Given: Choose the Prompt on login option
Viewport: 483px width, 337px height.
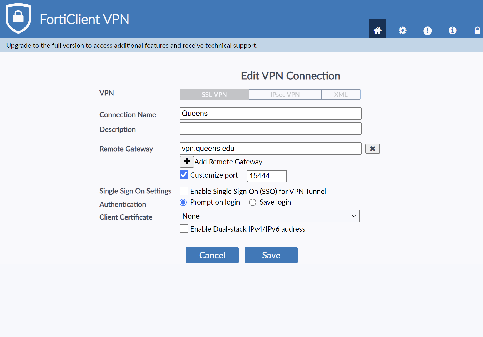Looking at the screenshot, I should tap(183, 202).
